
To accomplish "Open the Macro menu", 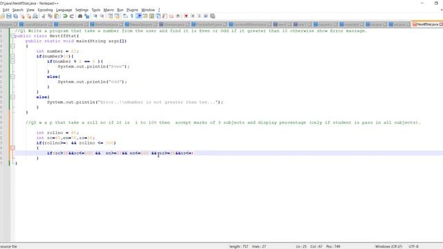I will pyautogui.click(x=109, y=10).
